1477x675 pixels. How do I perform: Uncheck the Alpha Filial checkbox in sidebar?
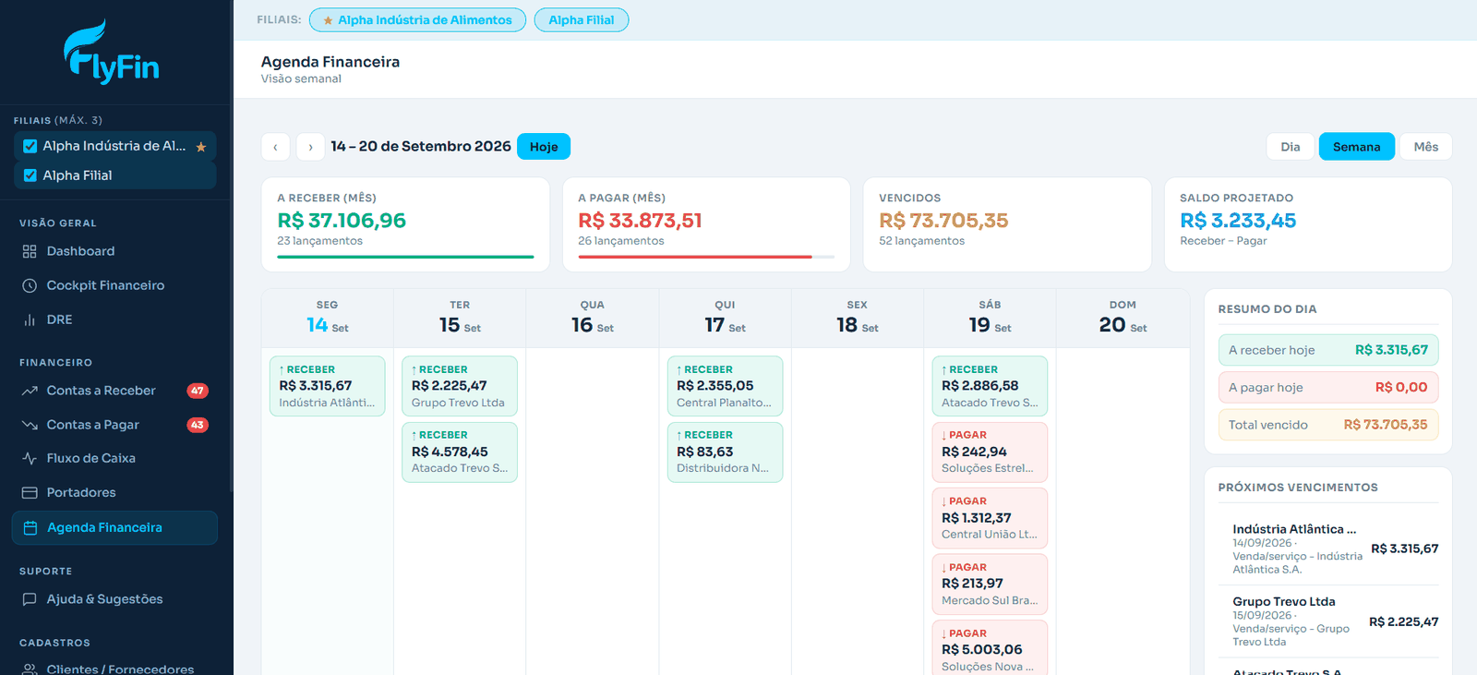[30, 175]
